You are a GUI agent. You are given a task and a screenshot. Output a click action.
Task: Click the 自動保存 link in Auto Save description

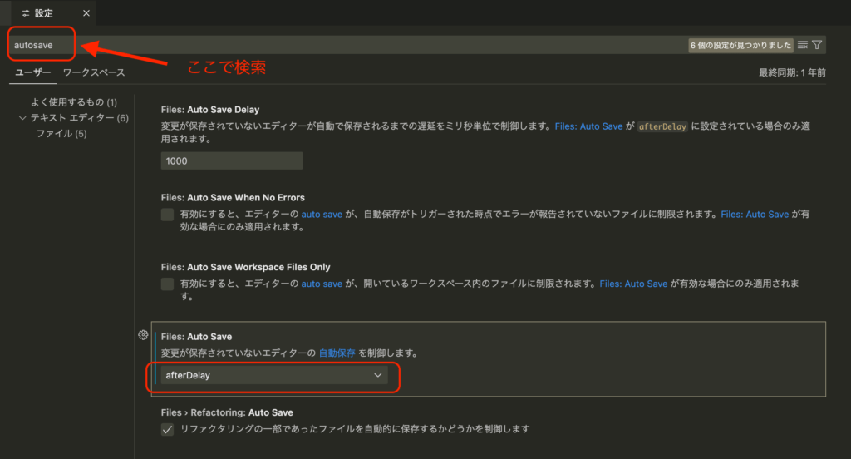[x=337, y=353]
